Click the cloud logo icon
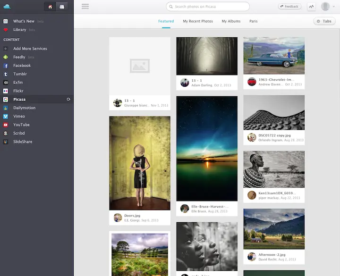The image size is (340, 276). point(7,7)
